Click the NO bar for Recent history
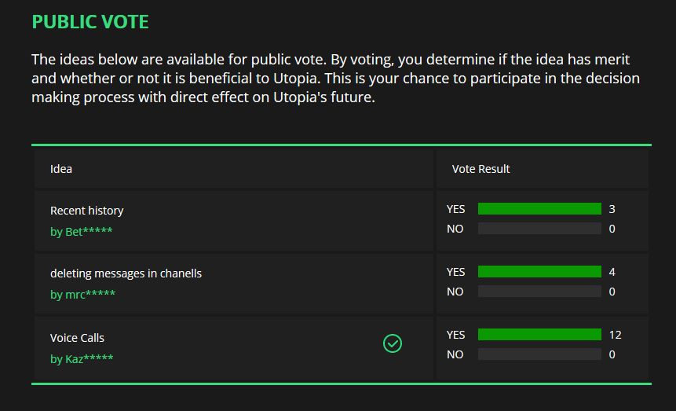The height and width of the screenshot is (411, 676). (x=539, y=229)
